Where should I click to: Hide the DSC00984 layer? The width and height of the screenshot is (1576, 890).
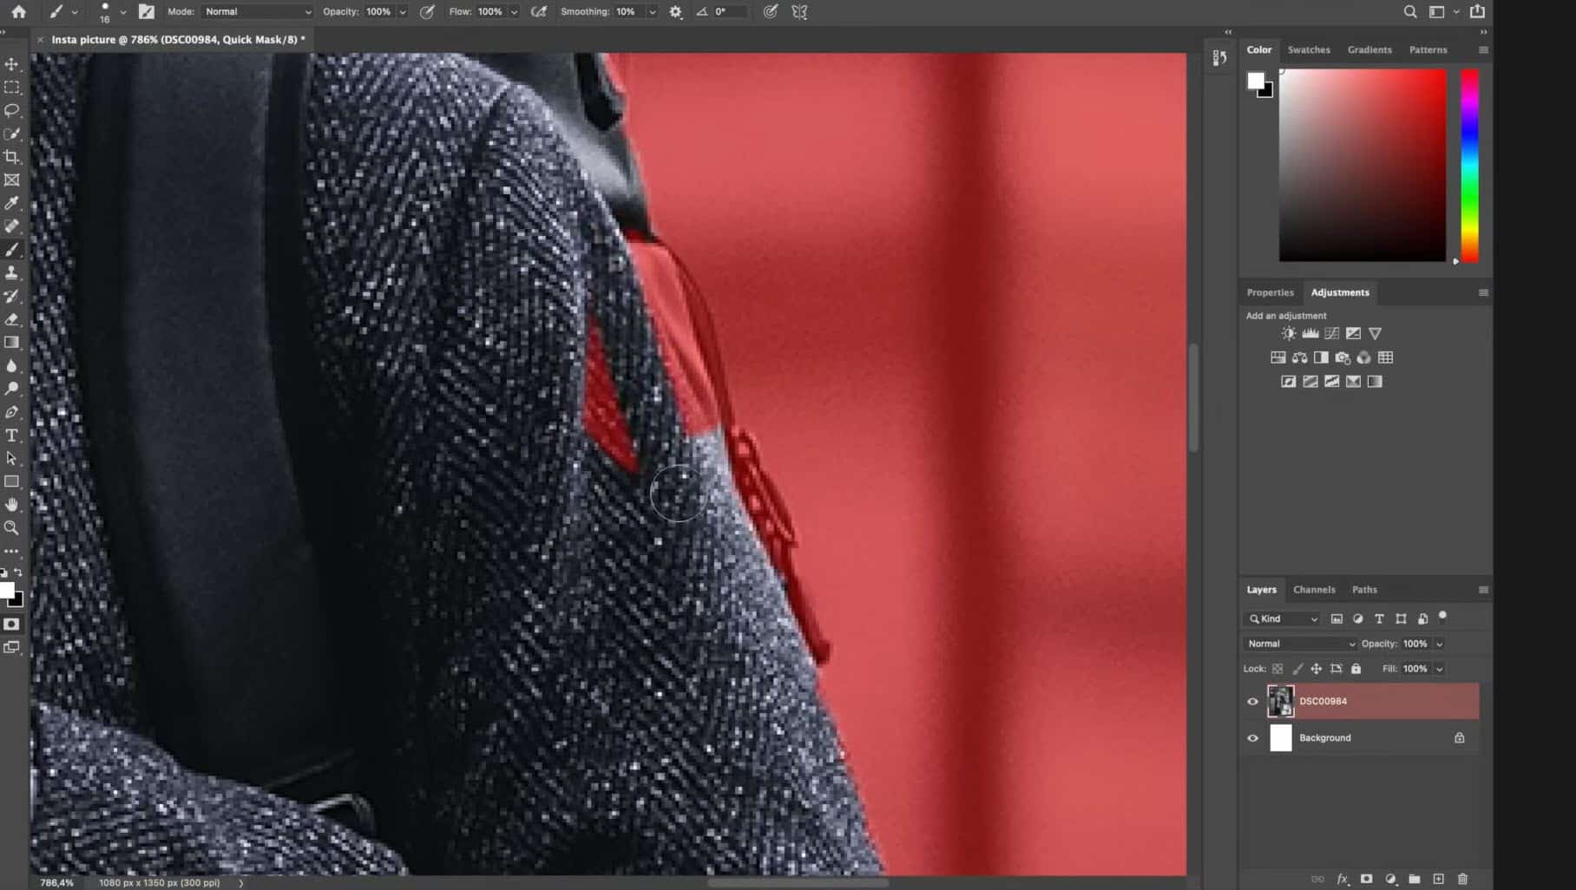pyautogui.click(x=1252, y=701)
